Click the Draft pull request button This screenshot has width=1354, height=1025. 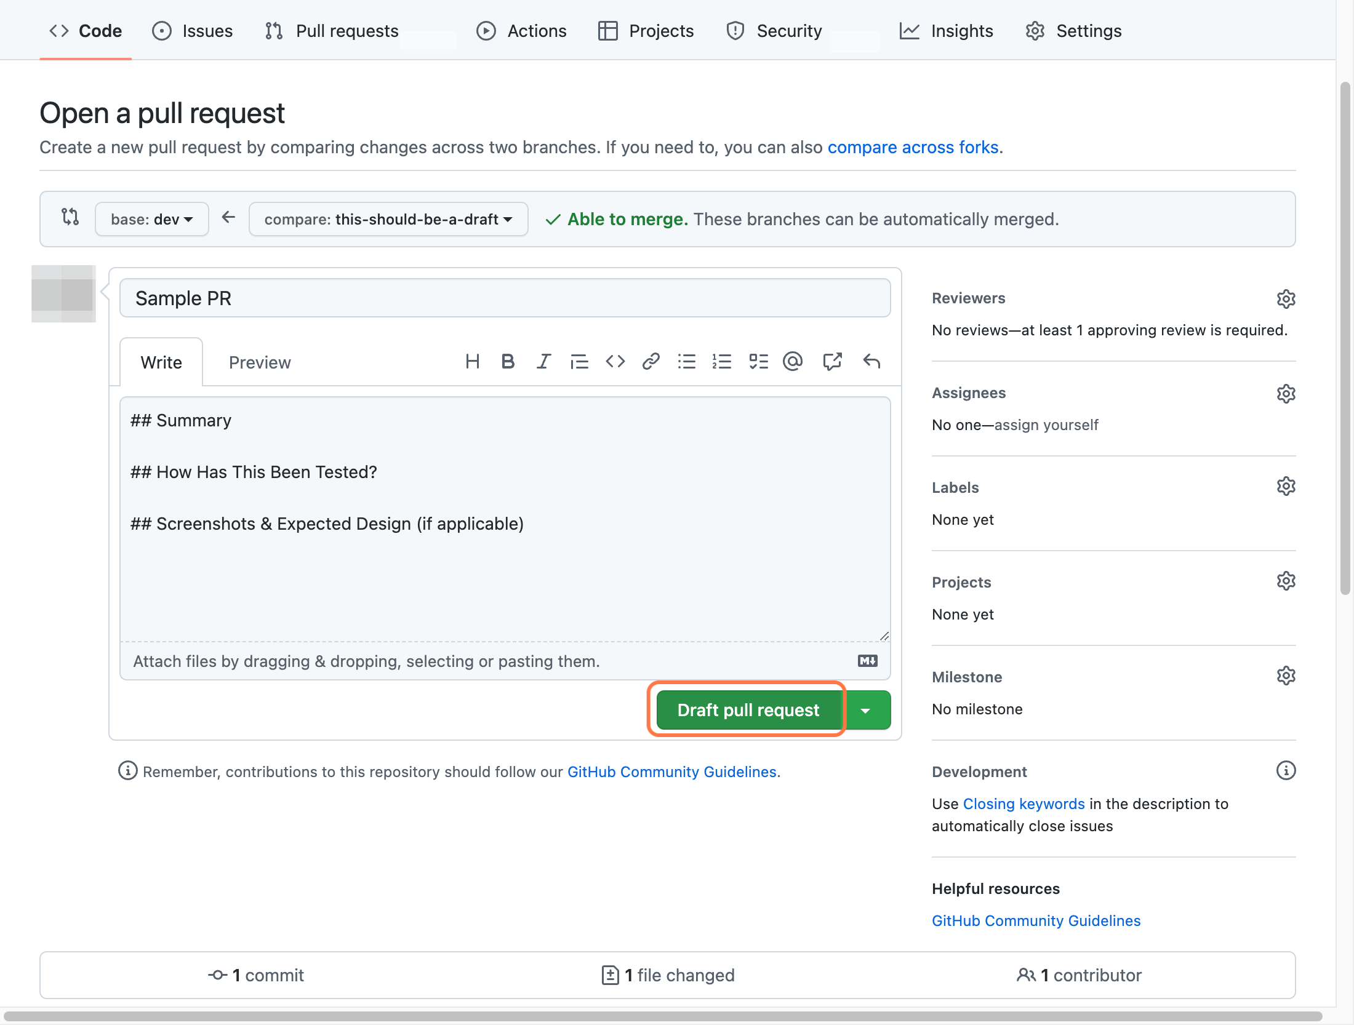pyautogui.click(x=748, y=710)
